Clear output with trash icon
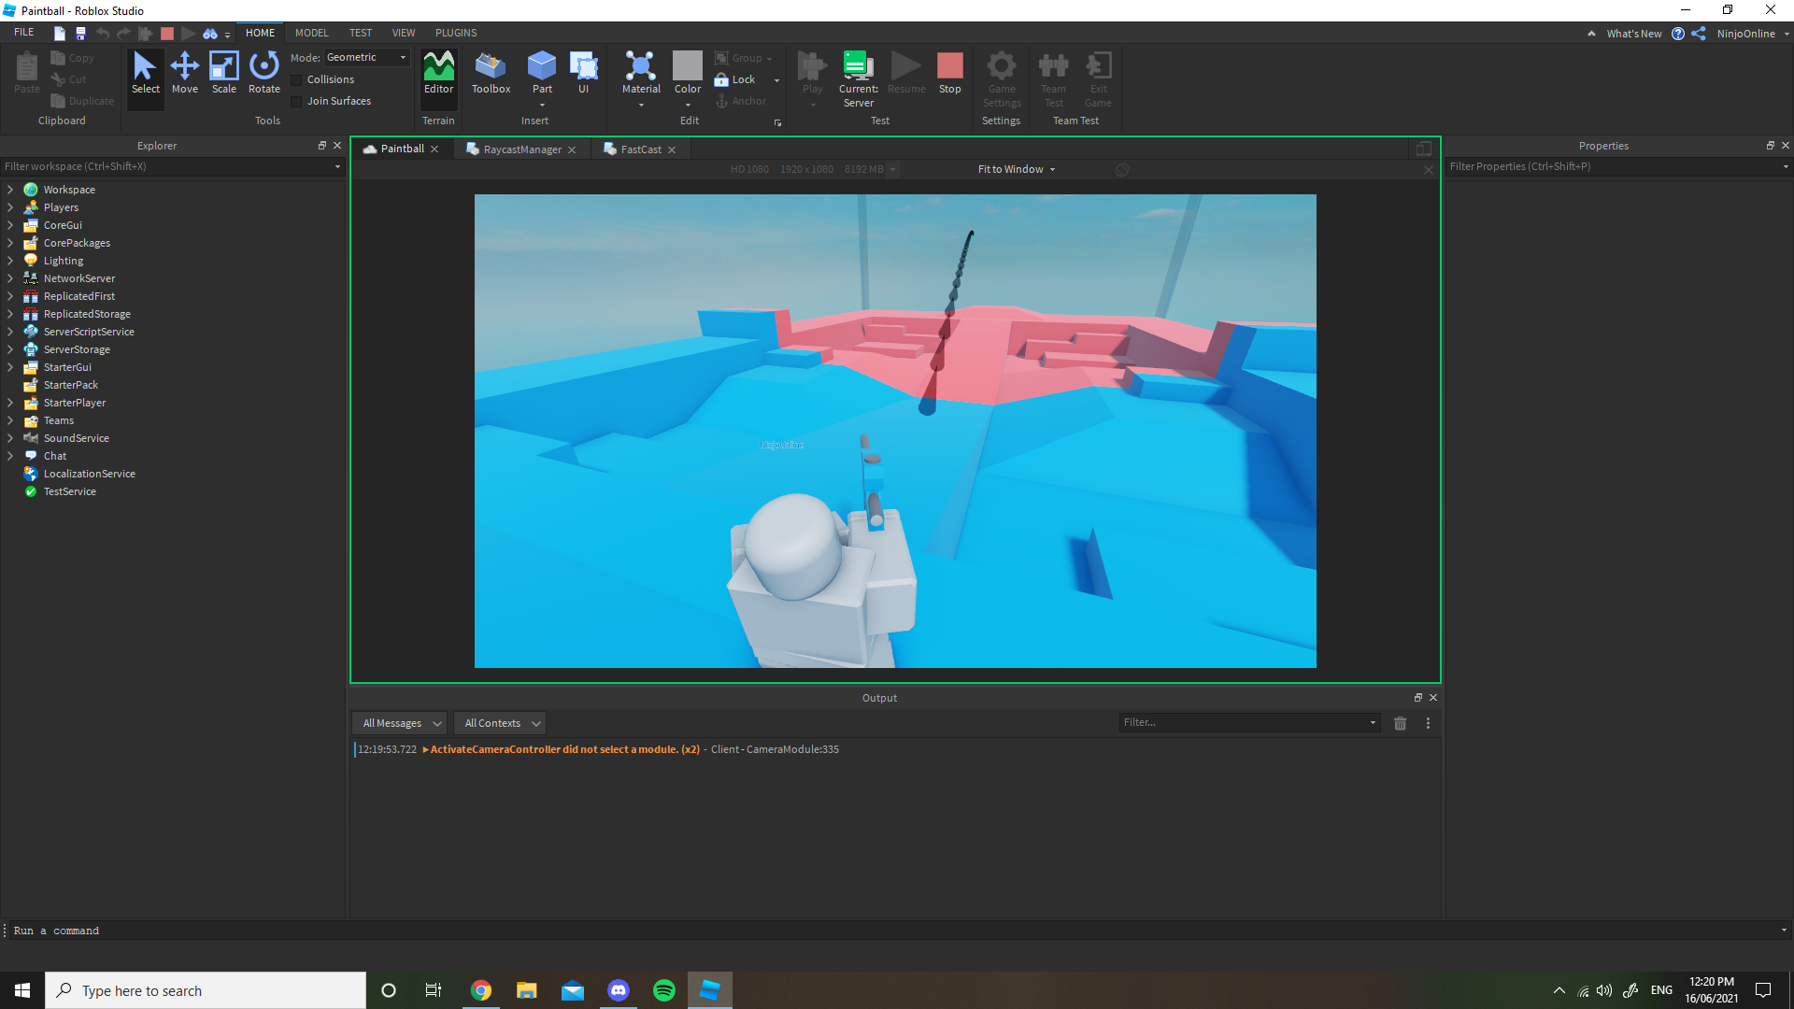Viewport: 1794px width, 1009px height. 1400,723
